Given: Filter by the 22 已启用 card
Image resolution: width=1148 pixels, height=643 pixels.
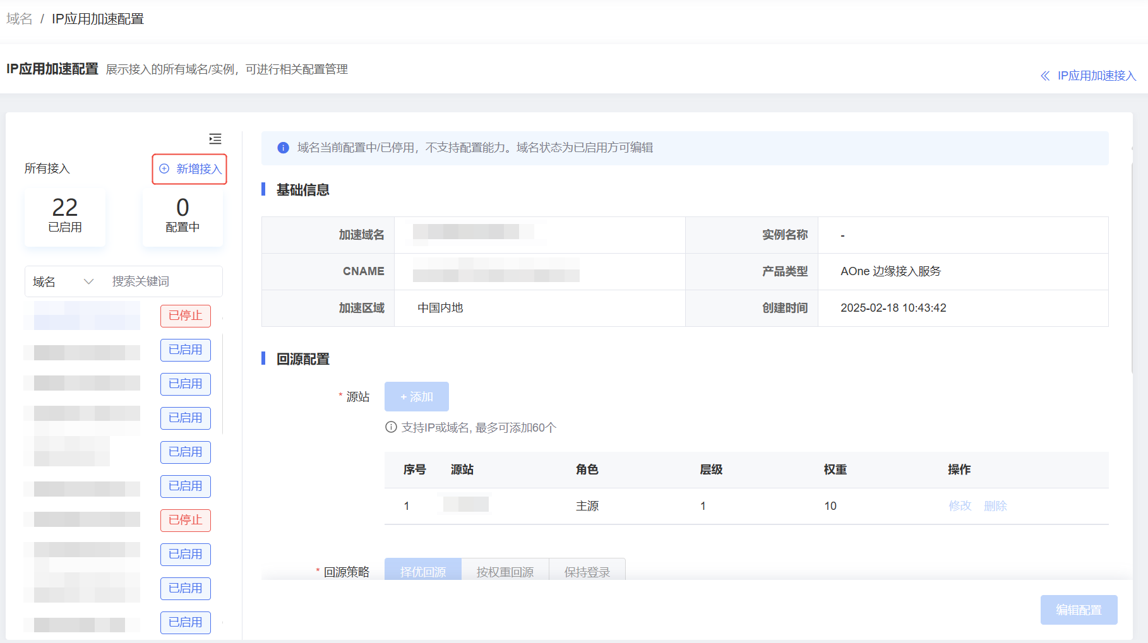Looking at the screenshot, I should [65, 216].
